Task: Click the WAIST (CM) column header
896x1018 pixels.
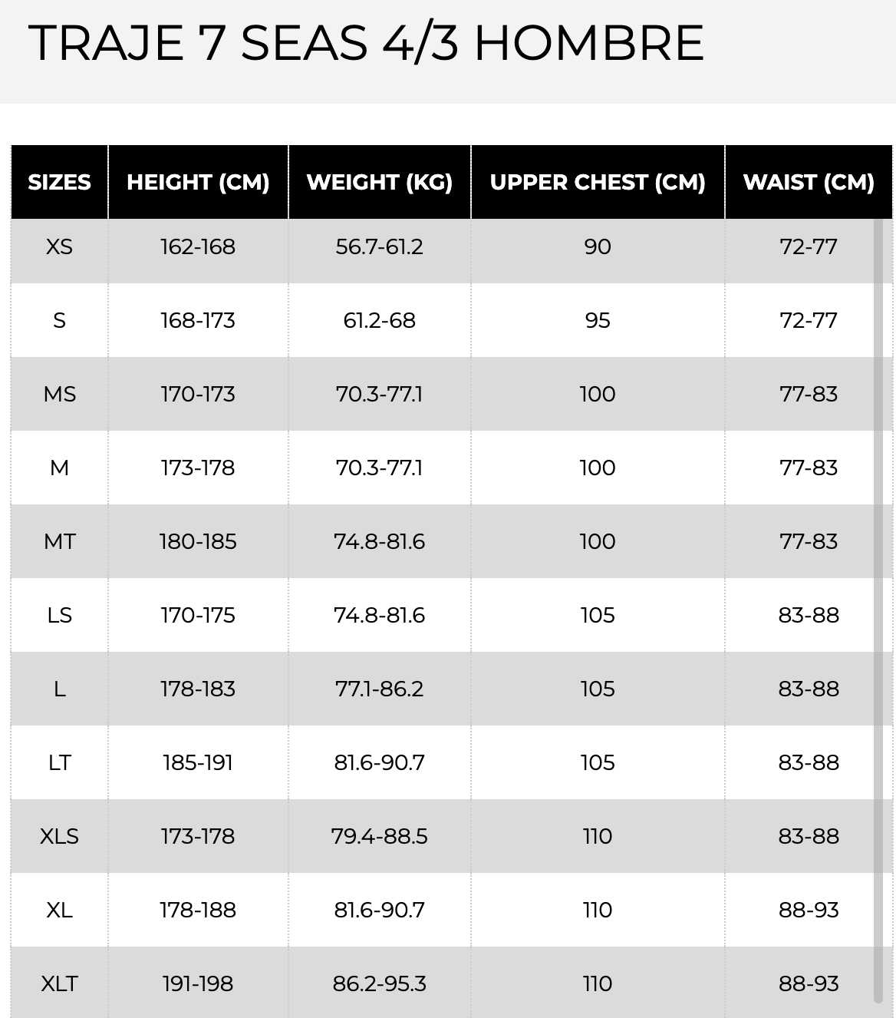Action: coord(809,182)
